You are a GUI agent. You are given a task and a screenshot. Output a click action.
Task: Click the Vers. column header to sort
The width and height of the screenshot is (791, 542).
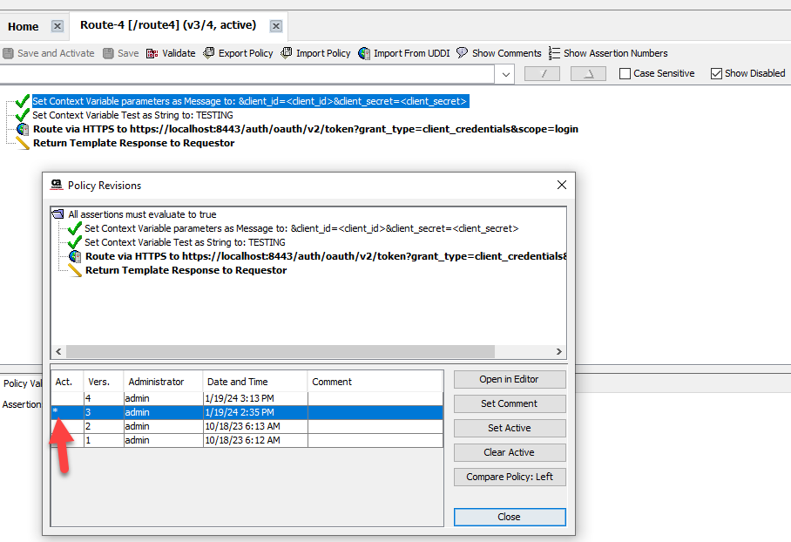coord(99,382)
